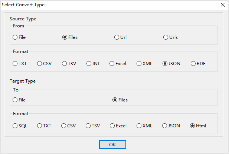The height and width of the screenshot is (154, 229).
Task: Choose Excel as the target format
Action: click(x=112, y=126)
